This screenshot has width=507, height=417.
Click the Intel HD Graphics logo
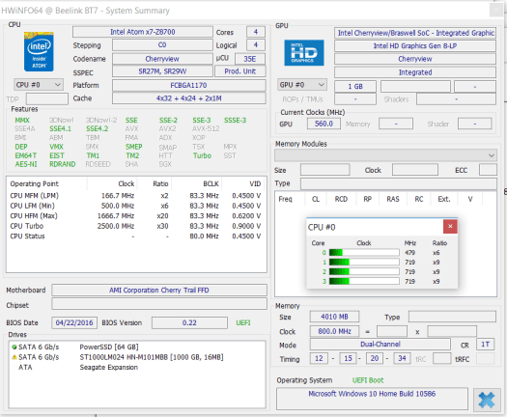point(304,53)
